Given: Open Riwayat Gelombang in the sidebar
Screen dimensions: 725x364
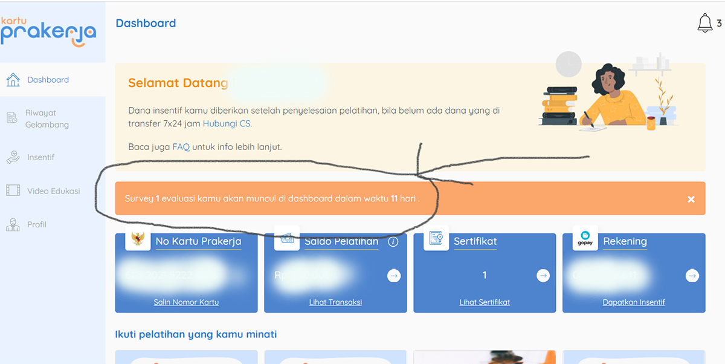Looking at the screenshot, I should (47, 119).
